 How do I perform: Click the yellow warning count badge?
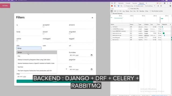(160, 3)
